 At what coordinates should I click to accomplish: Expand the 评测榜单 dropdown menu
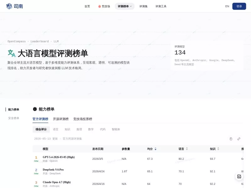point(125,6)
